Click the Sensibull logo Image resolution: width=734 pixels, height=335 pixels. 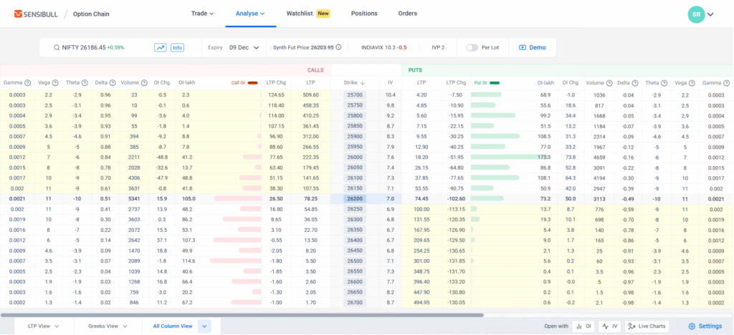coord(36,14)
